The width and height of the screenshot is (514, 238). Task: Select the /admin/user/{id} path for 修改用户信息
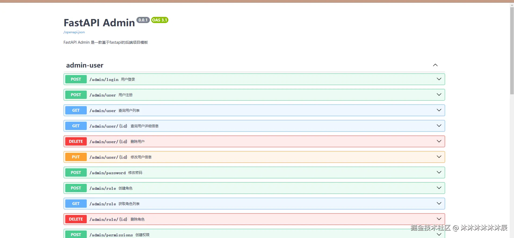pos(108,157)
